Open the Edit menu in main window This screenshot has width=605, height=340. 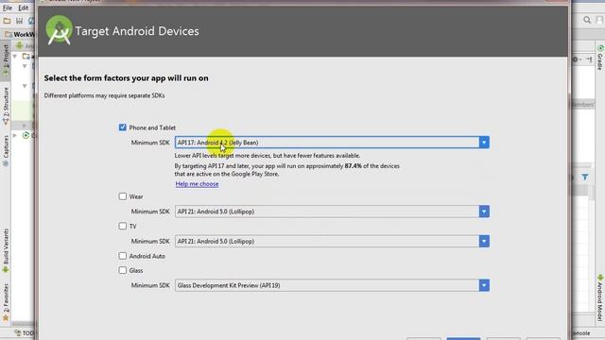(x=23, y=8)
